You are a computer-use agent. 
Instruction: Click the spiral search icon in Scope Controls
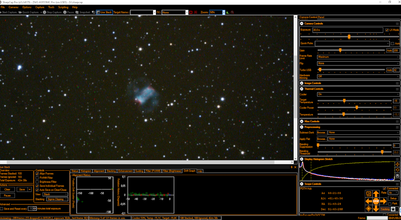[368, 194]
